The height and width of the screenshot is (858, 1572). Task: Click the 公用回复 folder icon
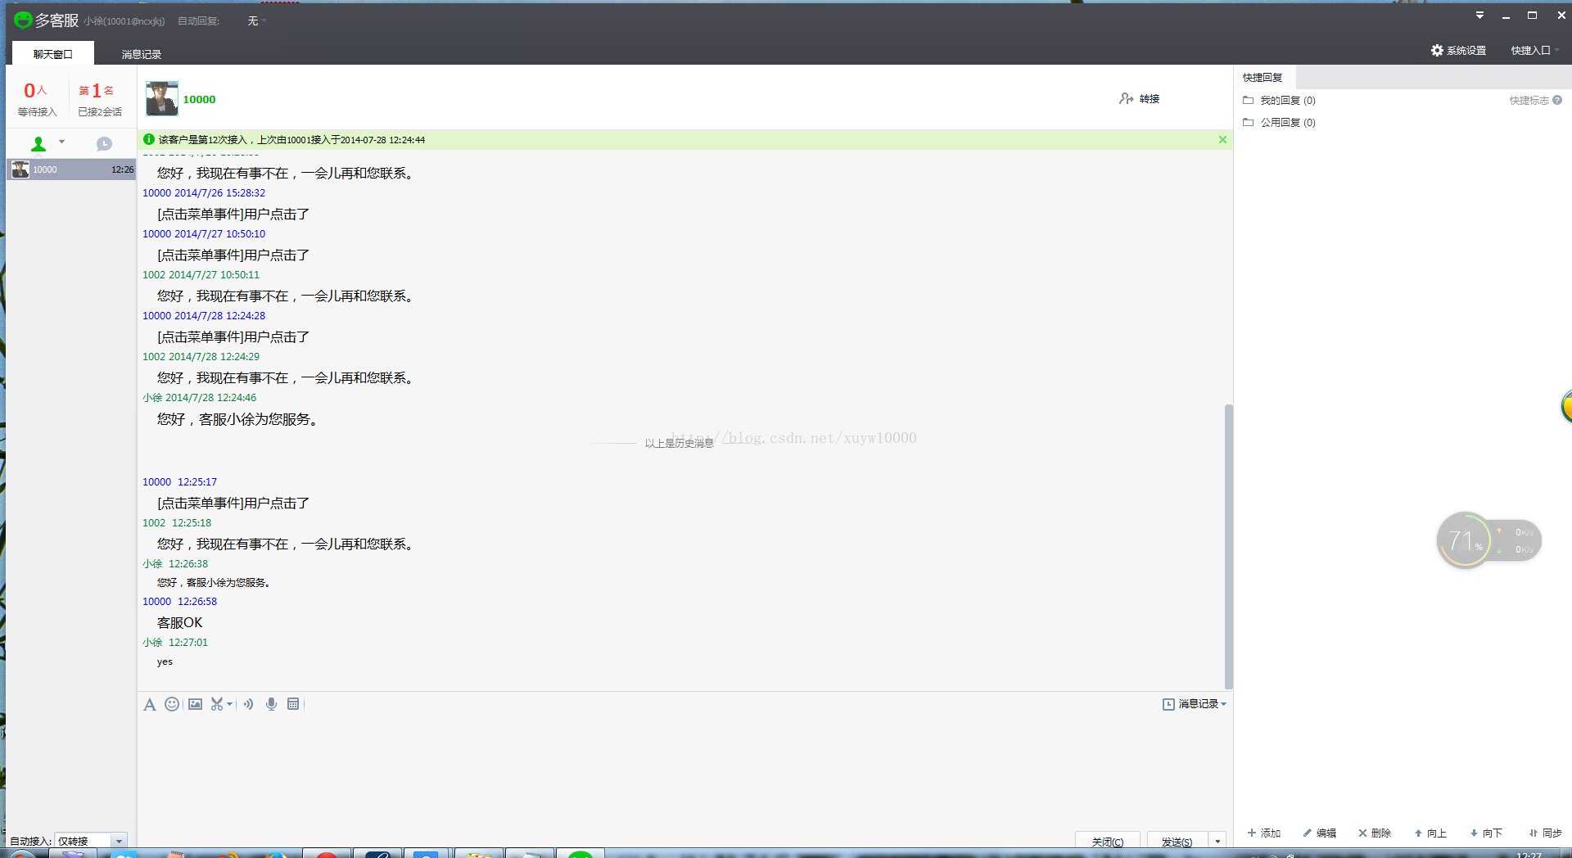(1248, 122)
